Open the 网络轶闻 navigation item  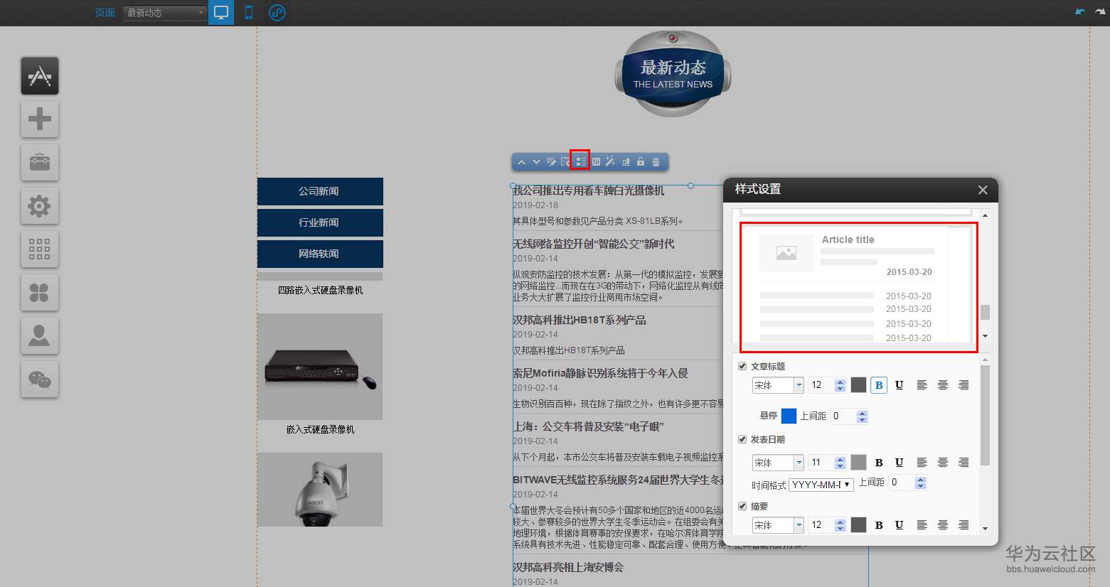point(320,254)
